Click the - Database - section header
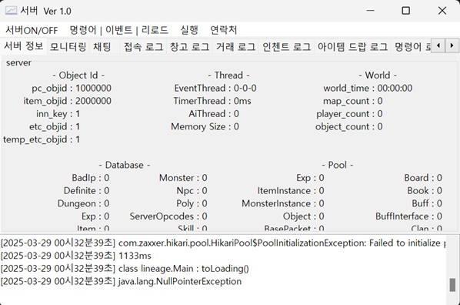The height and width of the screenshot is (305, 460). coord(125,165)
